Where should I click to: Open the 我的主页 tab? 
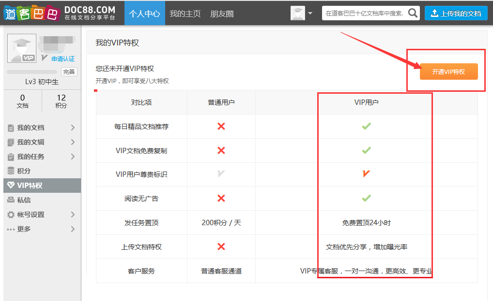pyautogui.click(x=185, y=14)
